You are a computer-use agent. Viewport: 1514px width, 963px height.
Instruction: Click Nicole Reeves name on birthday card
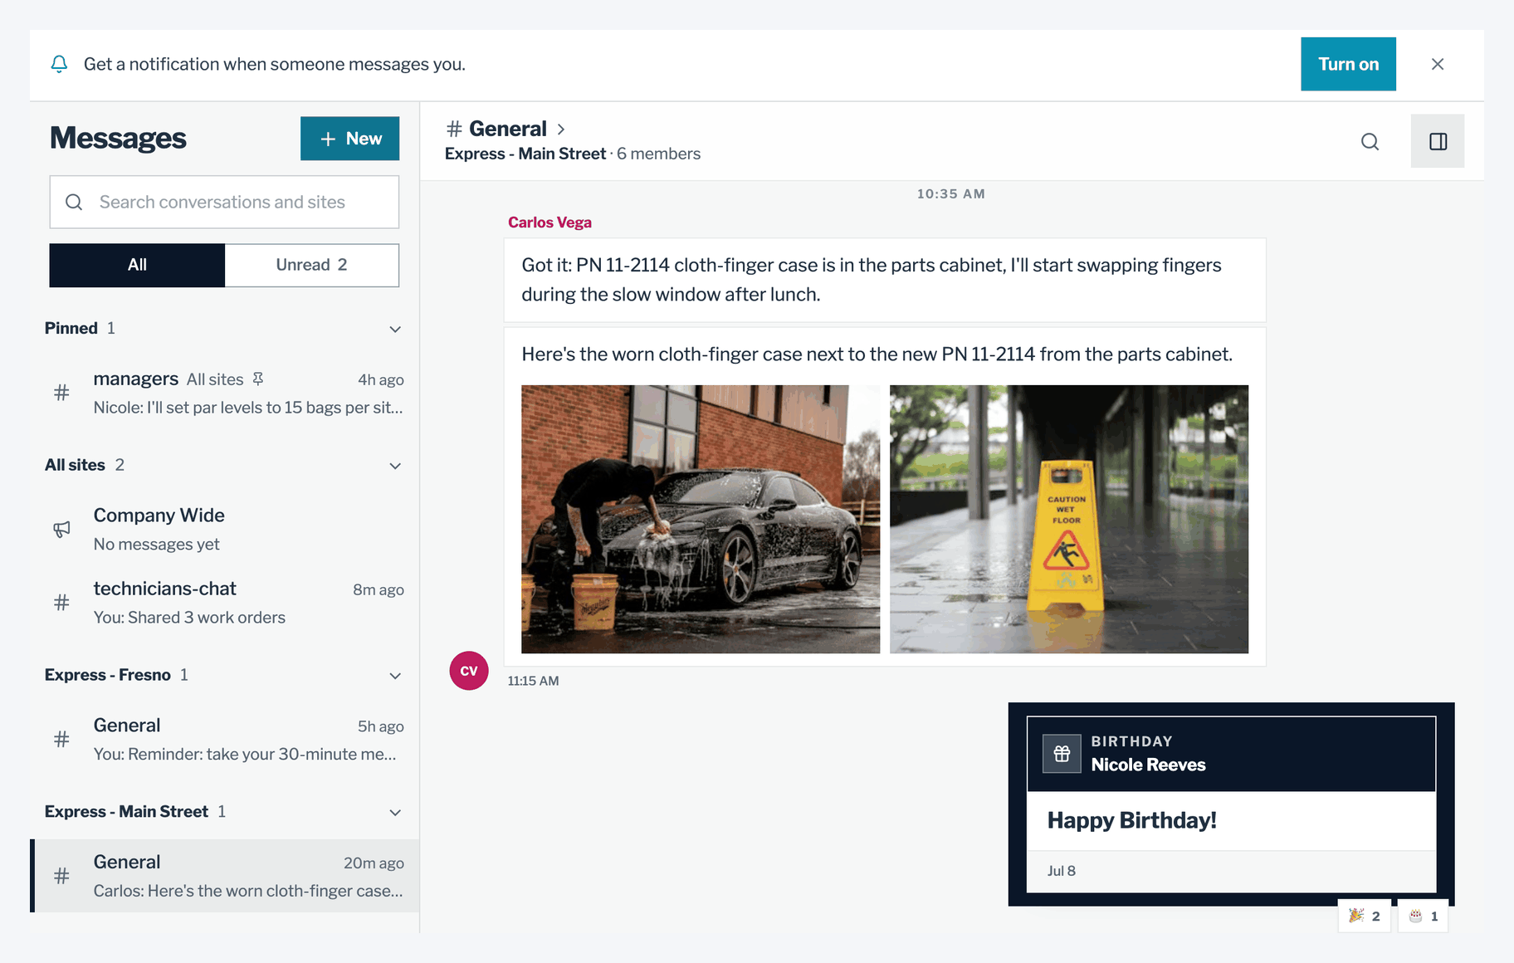point(1148,765)
